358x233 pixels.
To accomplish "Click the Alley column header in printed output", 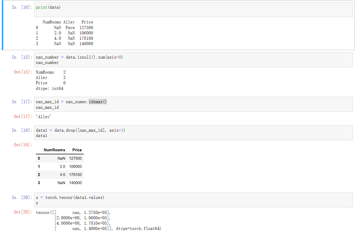I will click(69, 22).
